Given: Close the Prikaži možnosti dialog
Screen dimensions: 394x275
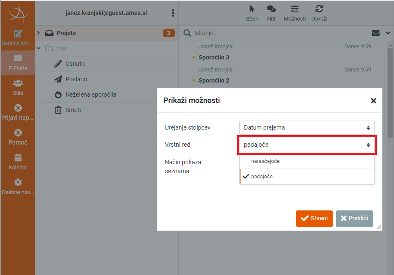Looking at the screenshot, I should pos(373,101).
